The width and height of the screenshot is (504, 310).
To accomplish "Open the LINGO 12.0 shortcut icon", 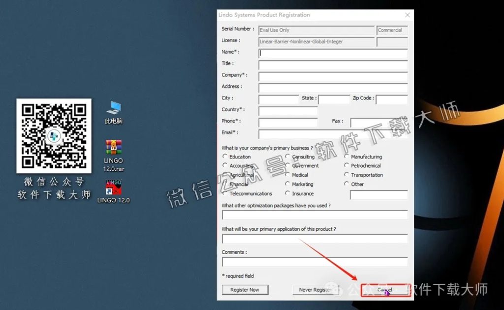I will [x=113, y=187].
